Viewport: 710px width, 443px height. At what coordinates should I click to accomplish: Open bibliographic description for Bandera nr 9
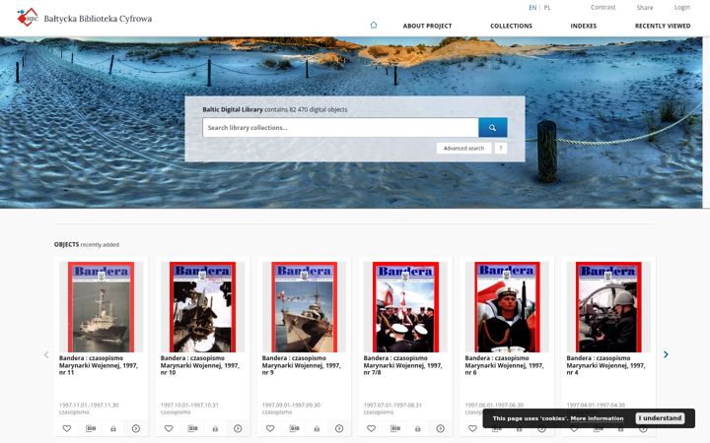coord(294,428)
